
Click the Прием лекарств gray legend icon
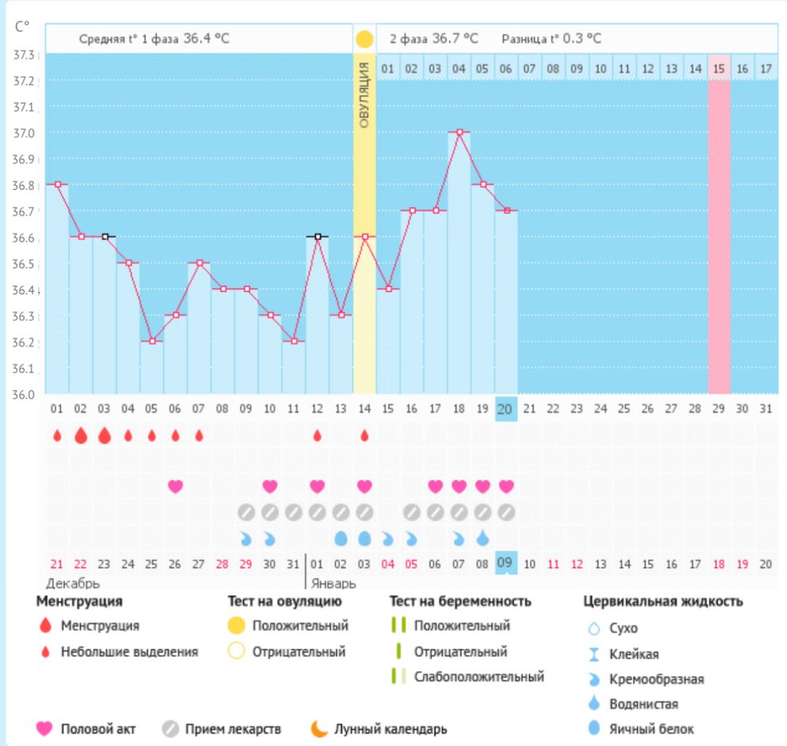(171, 729)
